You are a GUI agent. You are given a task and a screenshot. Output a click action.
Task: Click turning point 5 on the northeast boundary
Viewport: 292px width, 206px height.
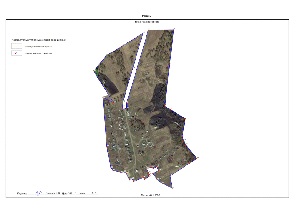[x=170, y=64]
